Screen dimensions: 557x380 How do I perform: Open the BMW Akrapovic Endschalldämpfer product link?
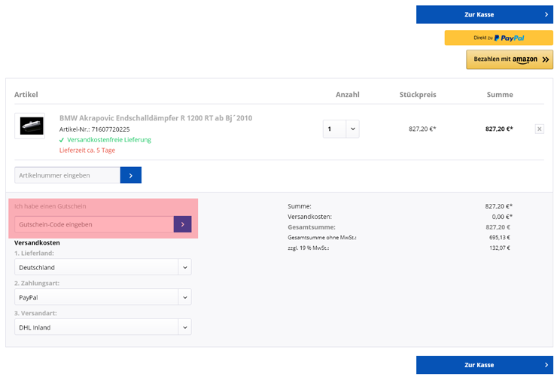(x=156, y=118)
